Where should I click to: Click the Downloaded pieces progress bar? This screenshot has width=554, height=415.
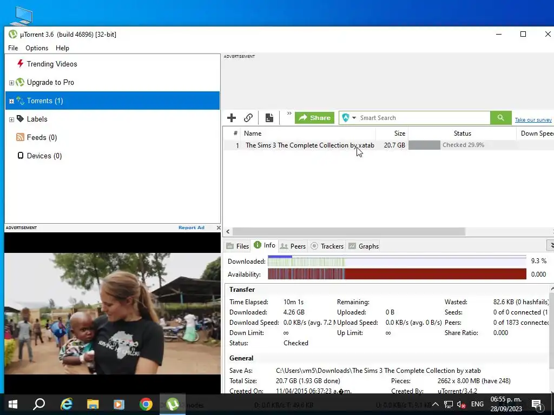397,261
